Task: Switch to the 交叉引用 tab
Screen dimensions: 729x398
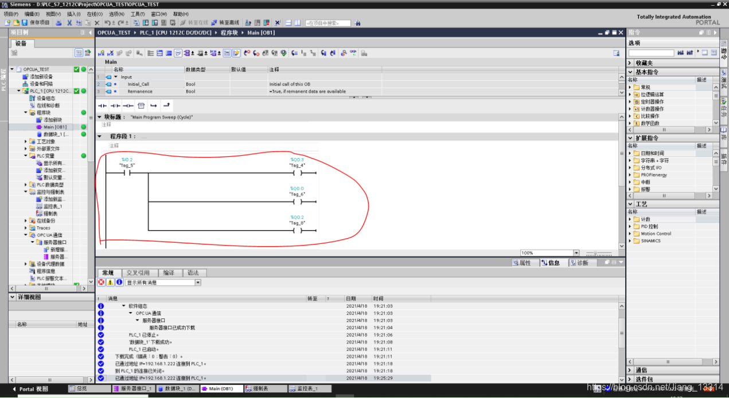Action: pos(138,273)
